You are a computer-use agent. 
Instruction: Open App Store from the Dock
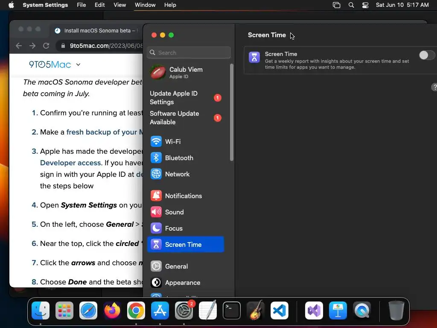coord(160,310)
